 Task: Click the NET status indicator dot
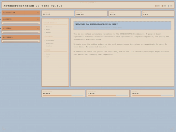point(162,6)
